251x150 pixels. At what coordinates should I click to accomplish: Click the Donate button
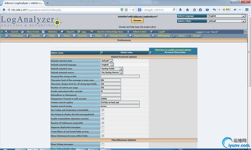point(137,20)
